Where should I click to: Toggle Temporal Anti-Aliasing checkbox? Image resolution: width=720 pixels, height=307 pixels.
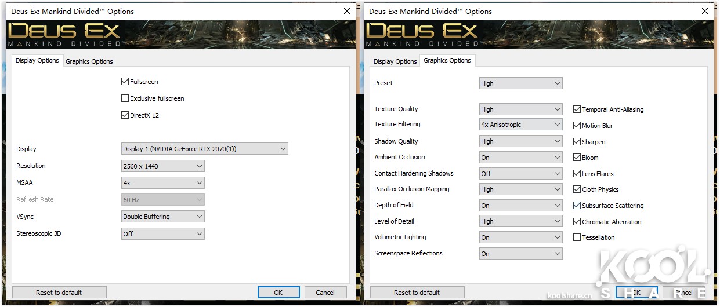click(x=577, y=109)
